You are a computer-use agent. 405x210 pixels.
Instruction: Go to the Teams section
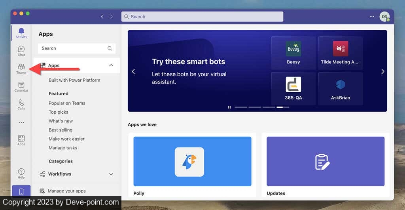click(x=21, y=69)
